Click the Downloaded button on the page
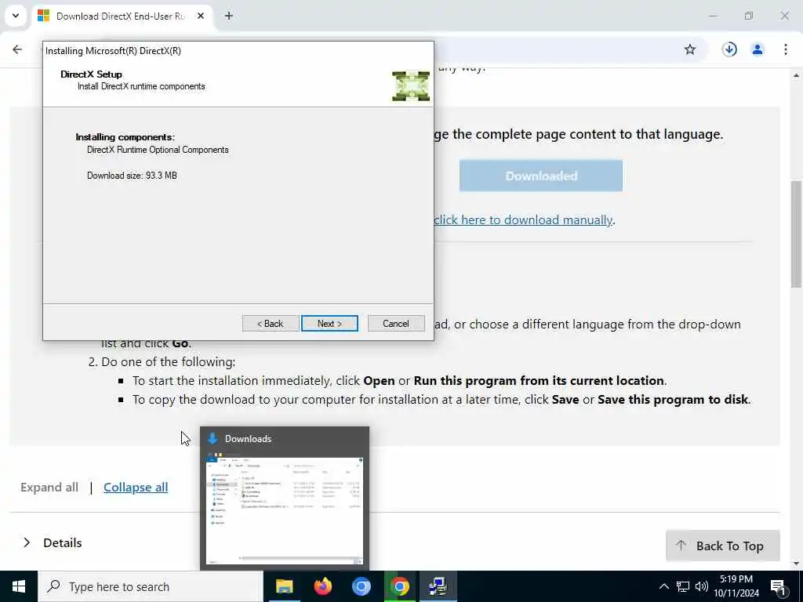Viewport: 803px width, 602px height. point(541,176)
